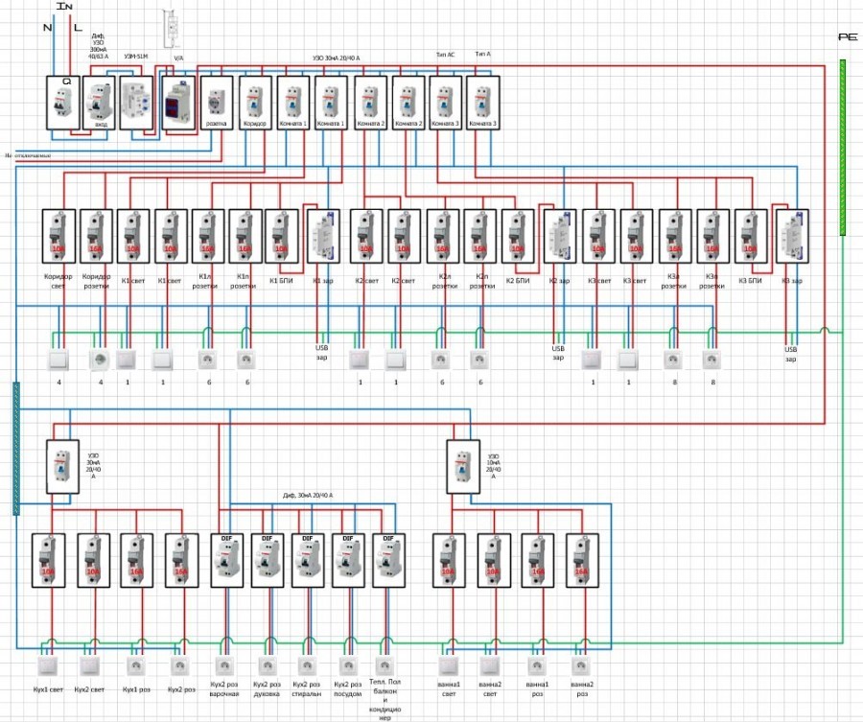Click the Кух1 свет light switch
Screen dimensions: 863x722
click(x=48, y=666)
